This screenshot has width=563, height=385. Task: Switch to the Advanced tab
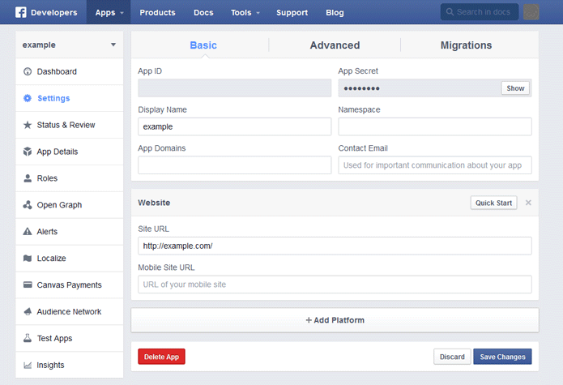click(335, 45)
